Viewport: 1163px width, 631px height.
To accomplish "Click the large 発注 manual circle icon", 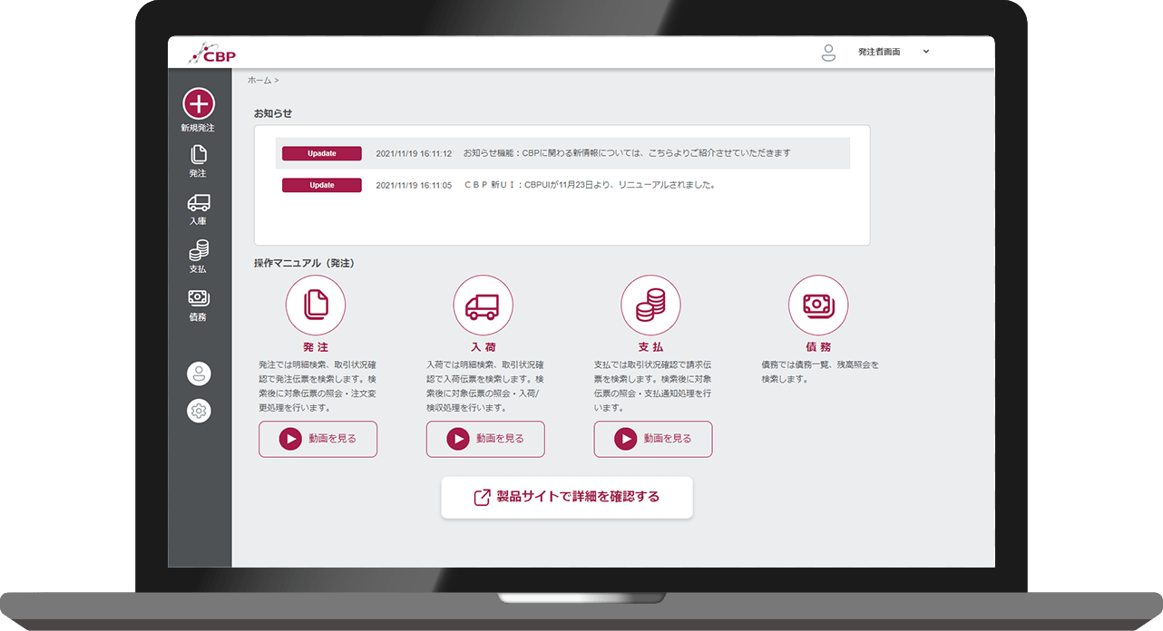I will pyautogui.click(x=316, y=306).
